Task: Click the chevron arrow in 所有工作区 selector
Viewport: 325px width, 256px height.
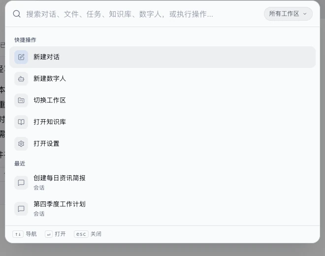Action: point(305,14)
